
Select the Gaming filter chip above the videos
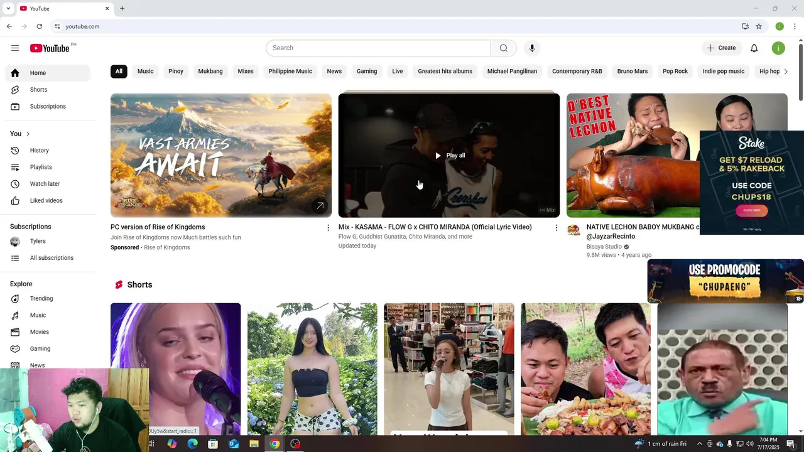tap(367, 72)
